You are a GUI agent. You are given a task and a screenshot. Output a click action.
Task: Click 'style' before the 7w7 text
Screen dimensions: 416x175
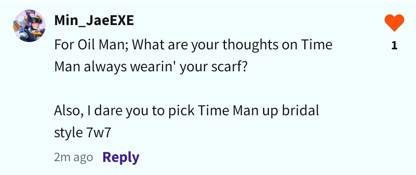69,133
